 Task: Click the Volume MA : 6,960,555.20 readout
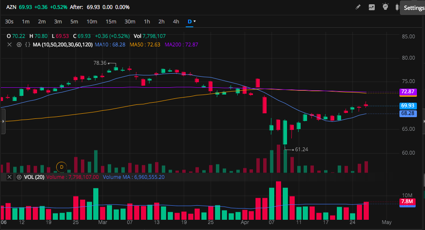pyautogui.click(x=134, y=177)
